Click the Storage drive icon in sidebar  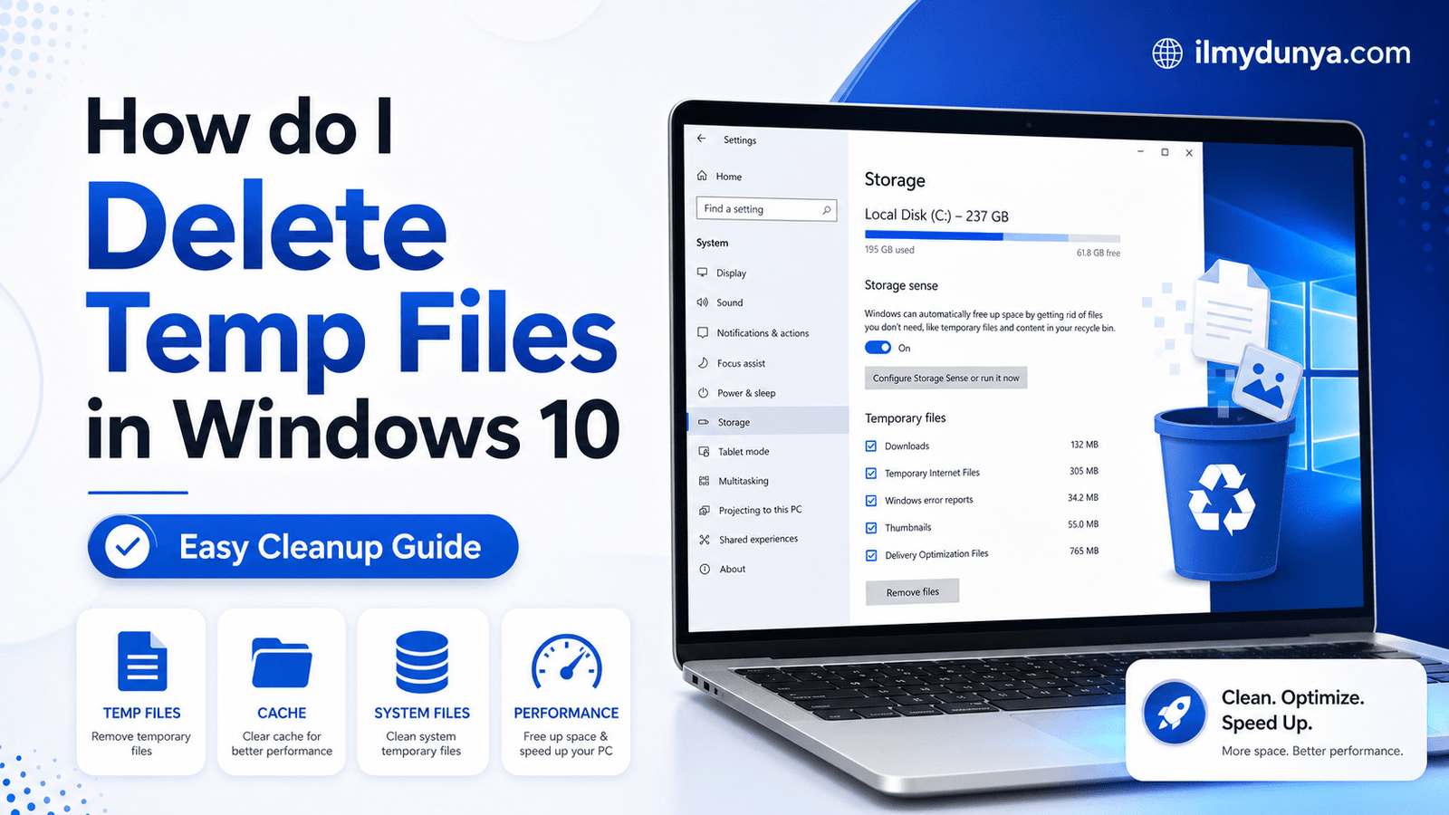point(704,422)
